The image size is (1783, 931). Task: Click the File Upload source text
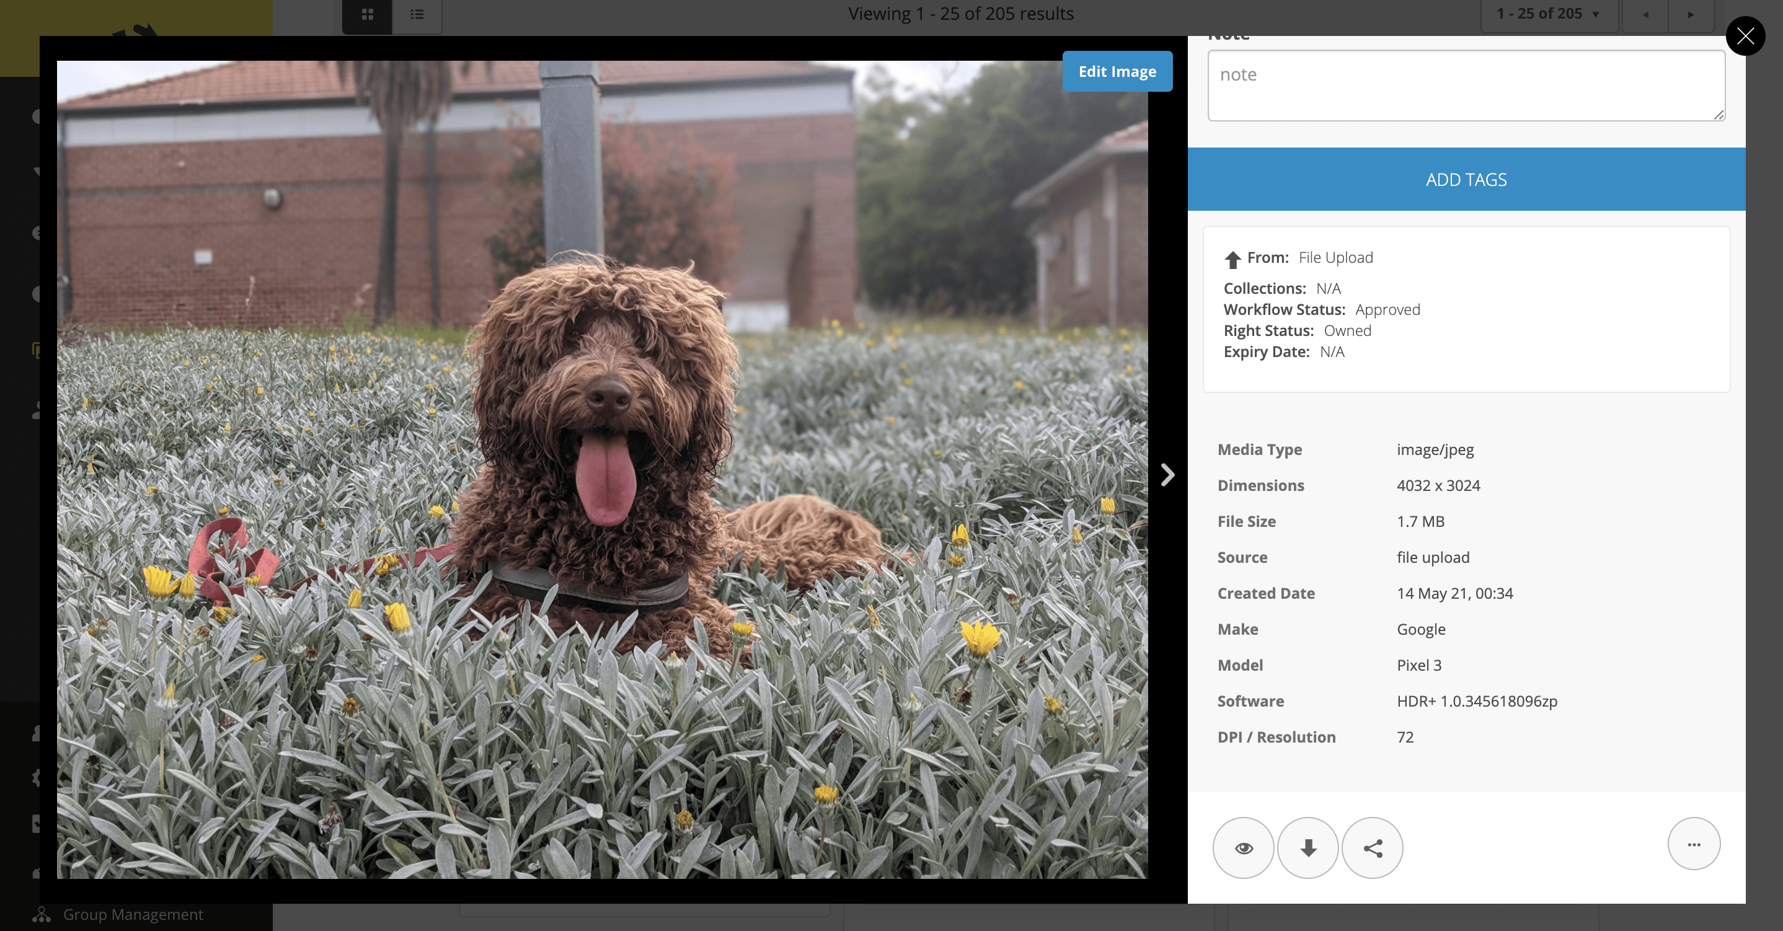(x=1336, y=257)
